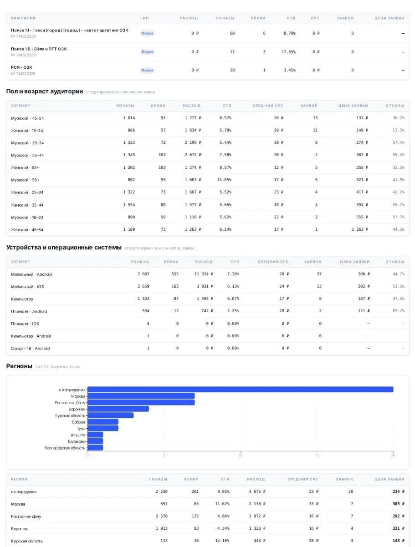415x547 pixels.
Task: Click the "не определен" bar in the regions chart
Action: tap(240, 390)
